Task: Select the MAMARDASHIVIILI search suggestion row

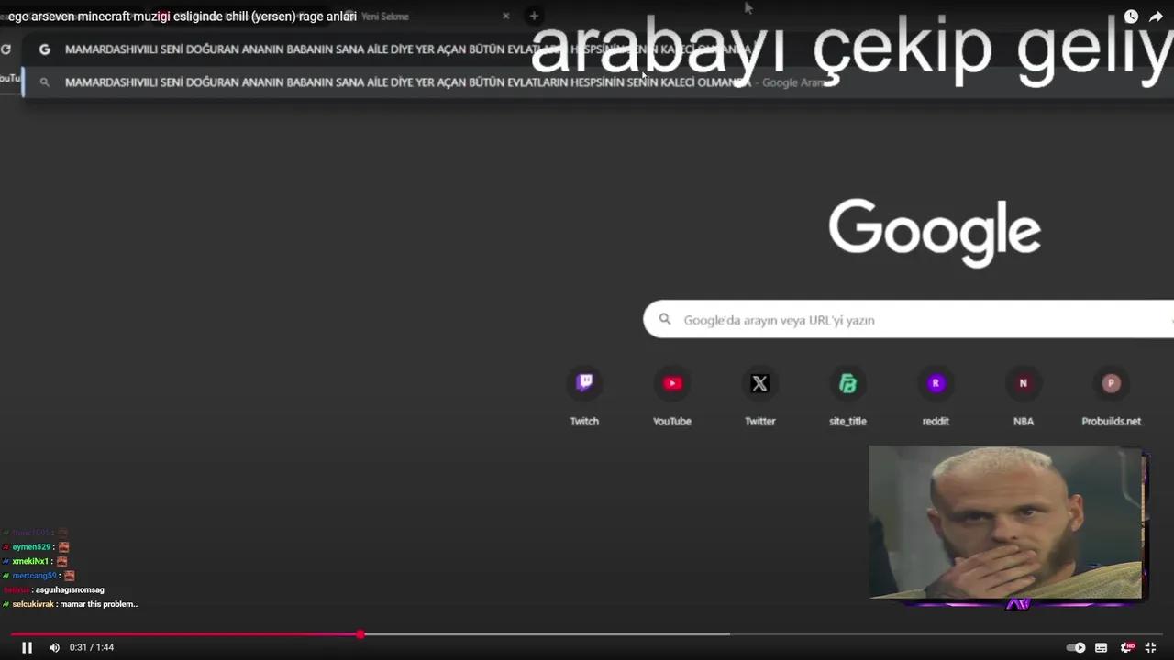Action: point(598,82)
